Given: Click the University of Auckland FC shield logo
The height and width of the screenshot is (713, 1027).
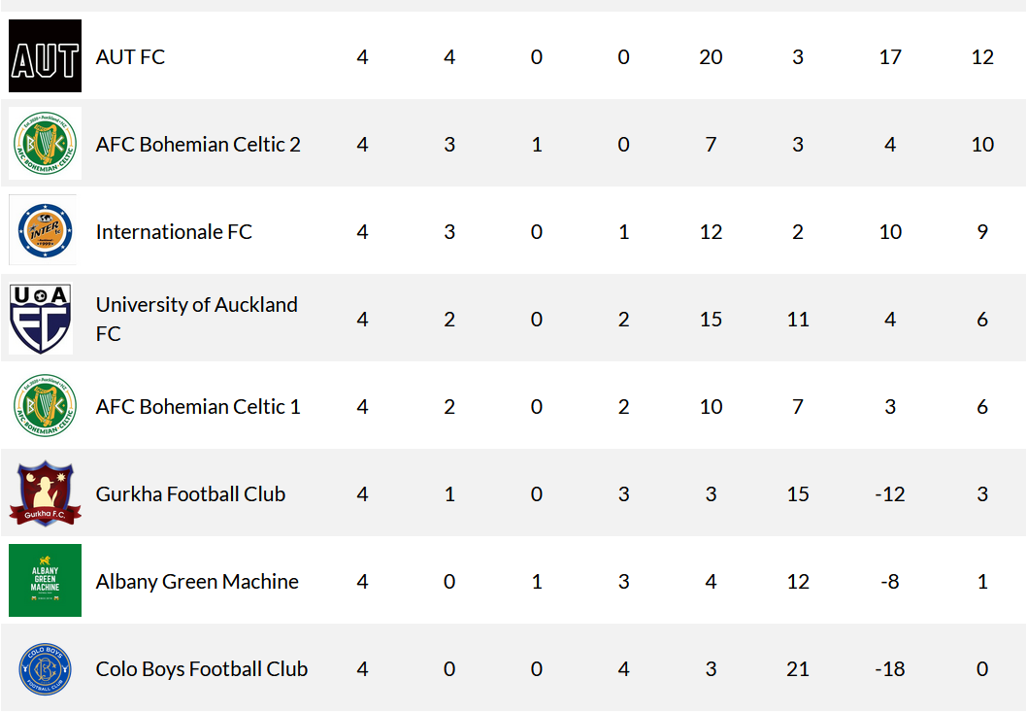Looking at the screenshot, I should pos(41,320).
